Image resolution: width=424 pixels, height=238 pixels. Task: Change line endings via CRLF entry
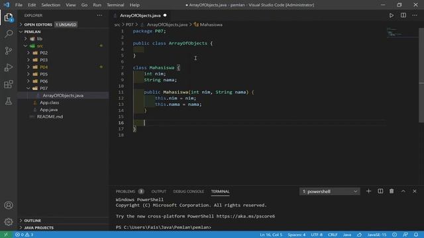point(333,235)
